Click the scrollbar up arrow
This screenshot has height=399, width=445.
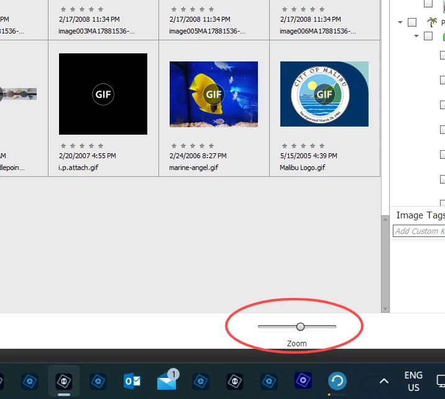coord(385,219)
